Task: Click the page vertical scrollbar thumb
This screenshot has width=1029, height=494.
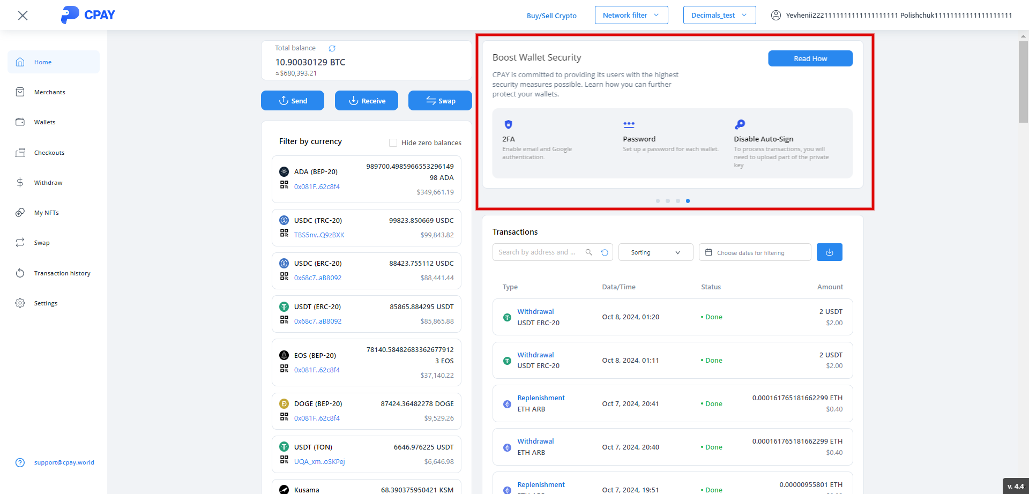Action: 1023,81
